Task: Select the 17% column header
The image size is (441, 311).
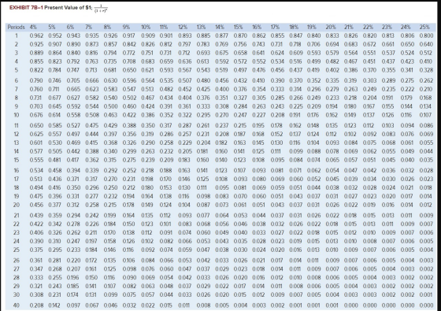Action: tap(276, 28)
